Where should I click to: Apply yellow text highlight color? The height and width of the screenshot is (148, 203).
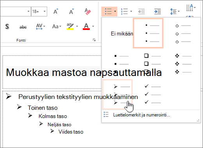tap(70, 26)
